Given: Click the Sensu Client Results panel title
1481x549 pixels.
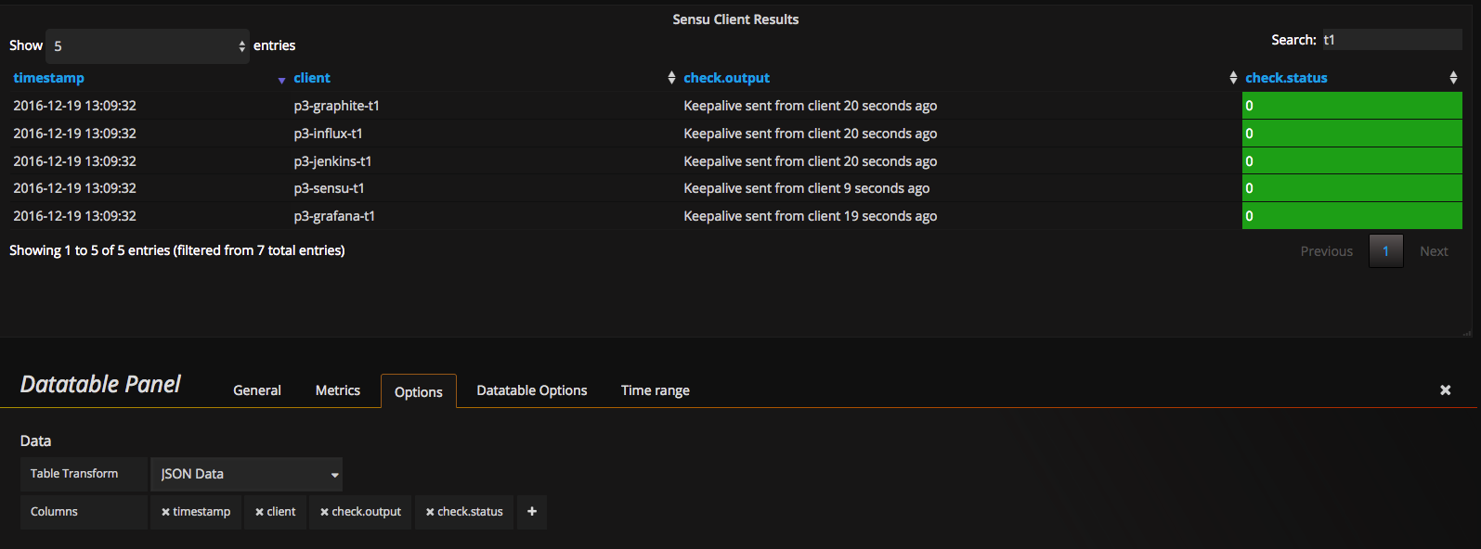Looking at the screenshot, I should pos(735,19).
